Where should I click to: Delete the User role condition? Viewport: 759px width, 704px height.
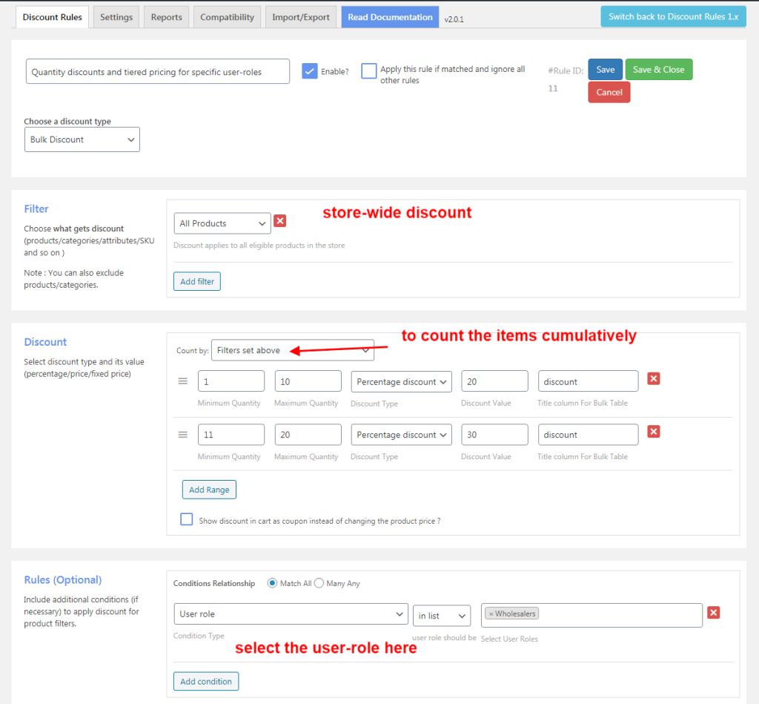coord(713,612)
